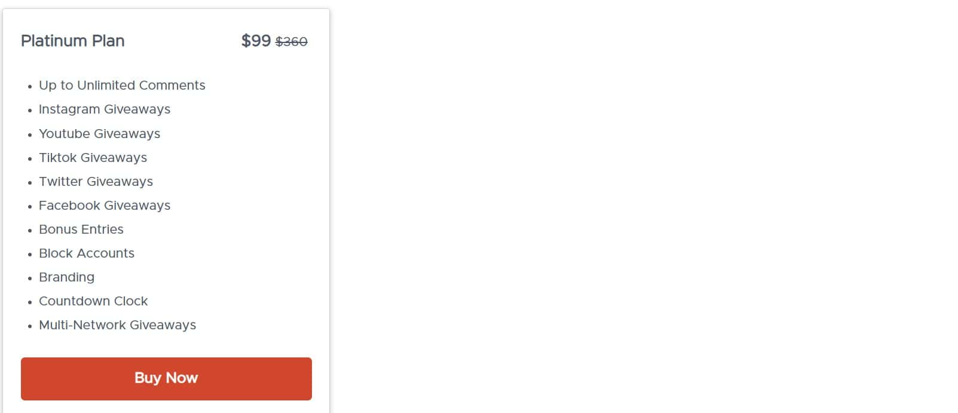Click the Countdown Clock list item

pyautogui.click(x=93, y=301)
